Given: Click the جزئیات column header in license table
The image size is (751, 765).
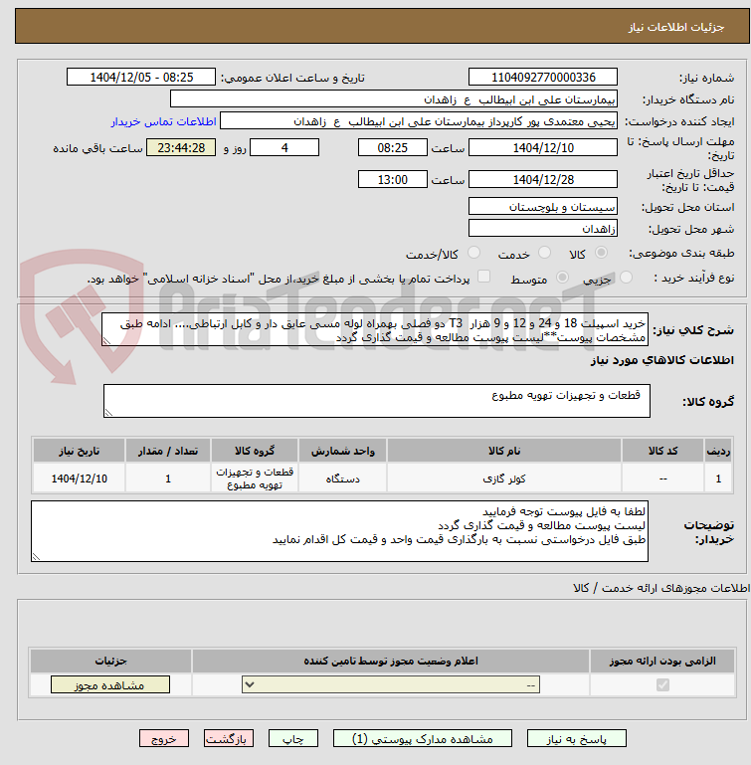Looking at the screenshot, I should (x=110, y=661).
